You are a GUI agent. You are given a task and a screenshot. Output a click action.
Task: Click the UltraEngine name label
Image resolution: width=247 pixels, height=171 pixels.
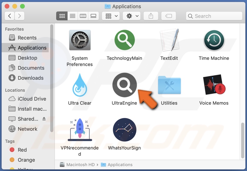124,103
